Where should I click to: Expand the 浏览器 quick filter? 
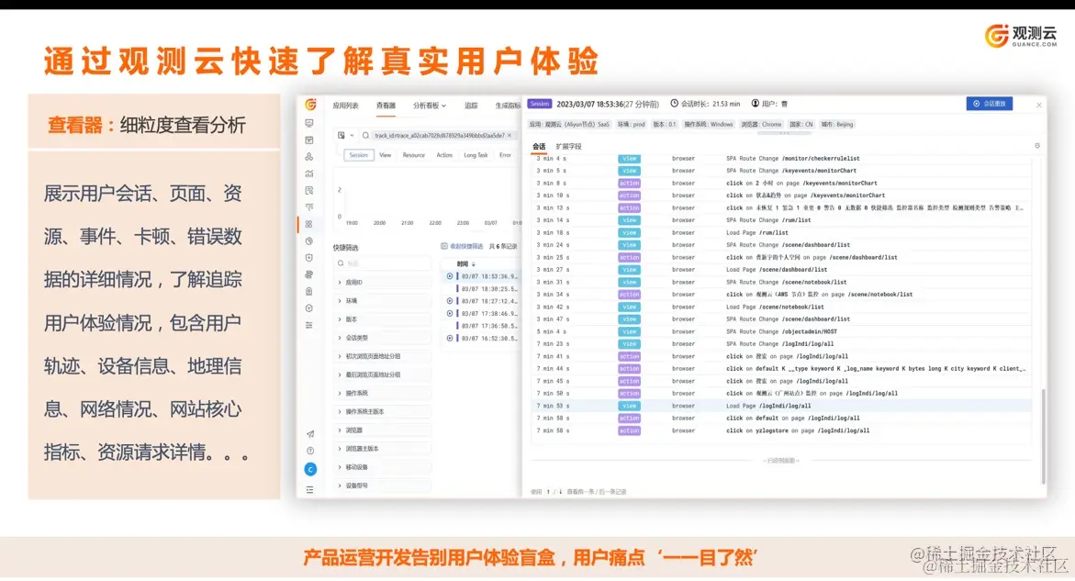click(x=384, y=430)
